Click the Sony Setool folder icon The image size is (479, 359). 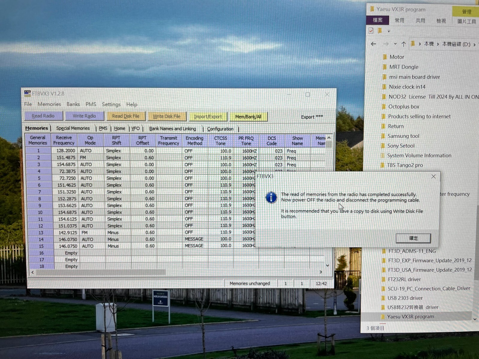pos(383,146)
